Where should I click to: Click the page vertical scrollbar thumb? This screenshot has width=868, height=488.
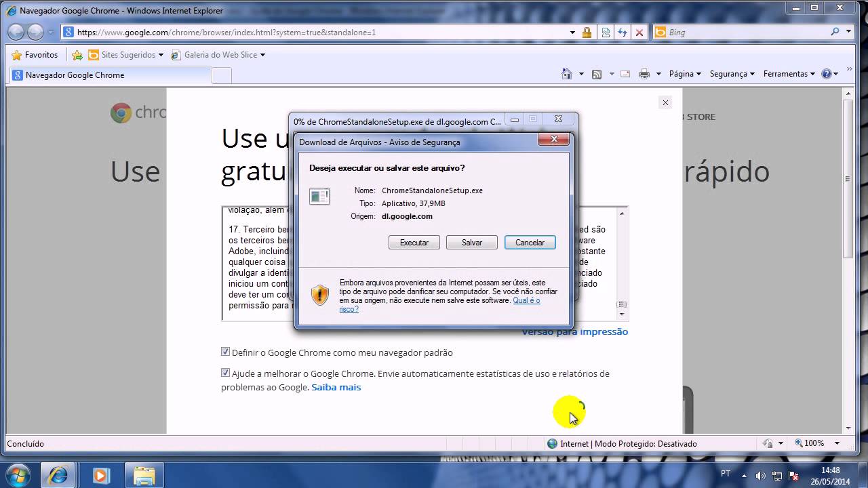[x=848, y=178]
